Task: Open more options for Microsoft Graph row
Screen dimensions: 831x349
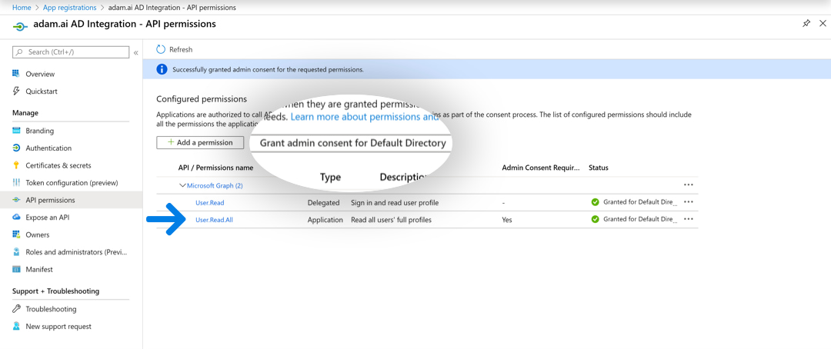Action: [689, 184]
